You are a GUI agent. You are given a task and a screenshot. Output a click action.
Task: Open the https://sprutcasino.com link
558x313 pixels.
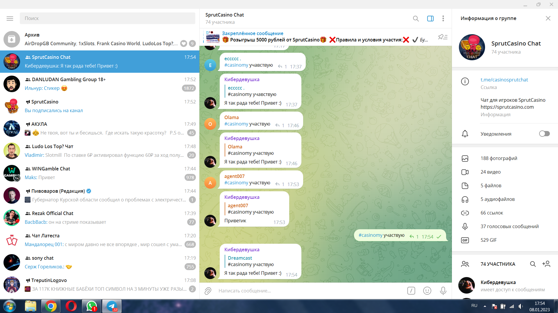pos(507,107)
